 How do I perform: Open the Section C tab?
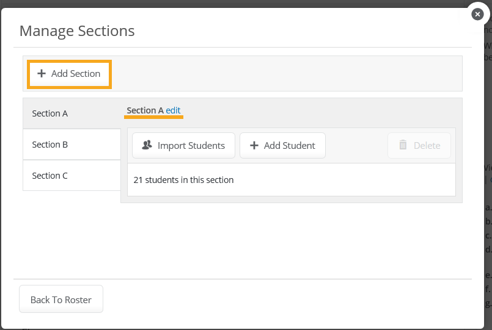72,175
